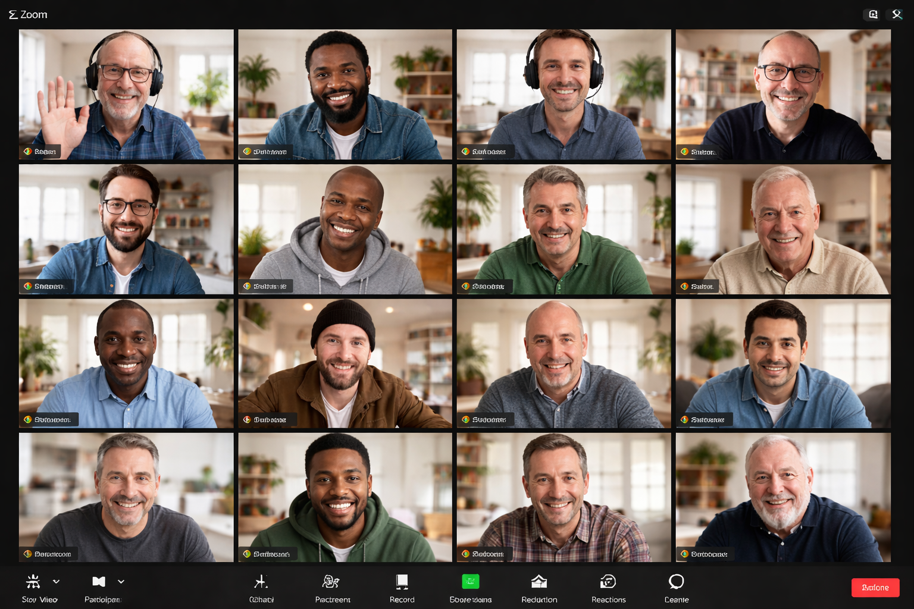Screen dimensions: 914x609
Task: Click the green screen sharing icon
Action: coord(470,582)
